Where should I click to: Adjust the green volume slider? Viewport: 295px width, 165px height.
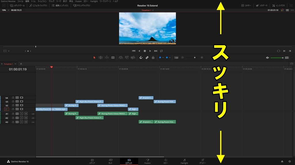(277, 58)
